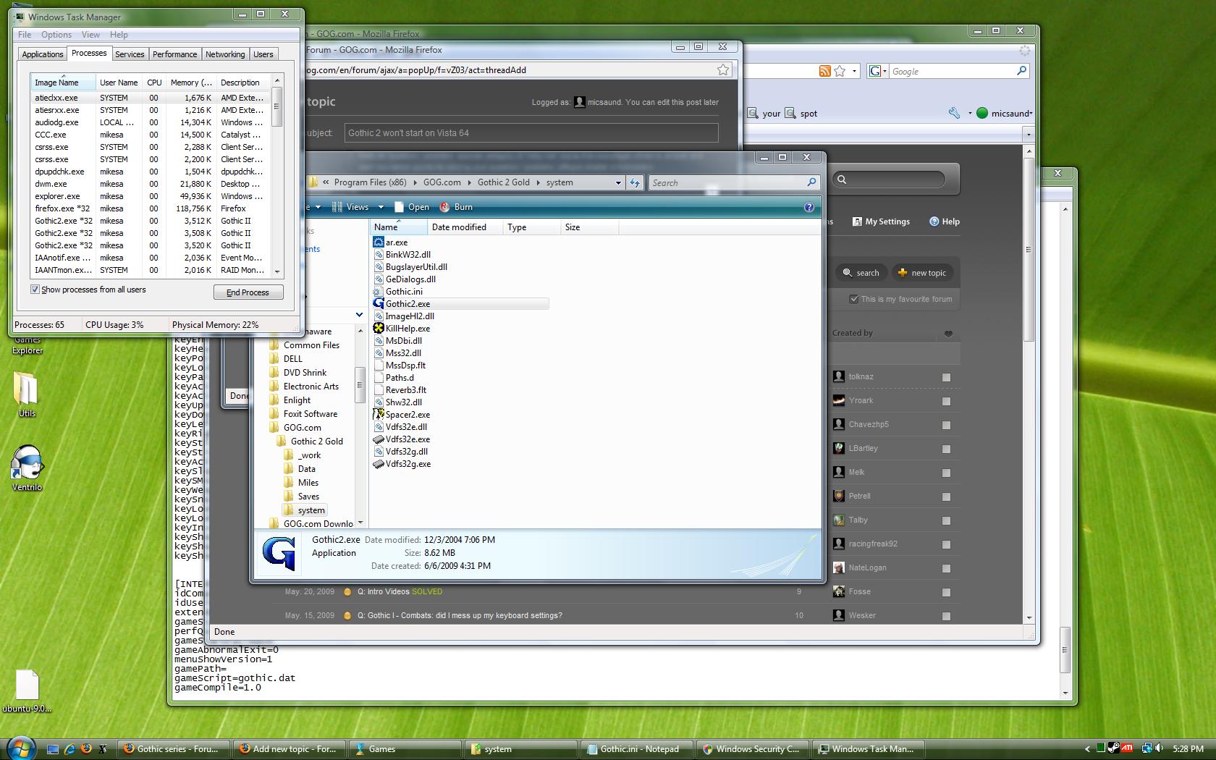Screen dimensions: 1216x760
Task: Open the micsaund account dropdown arrow
Action: click(1030, 114)
